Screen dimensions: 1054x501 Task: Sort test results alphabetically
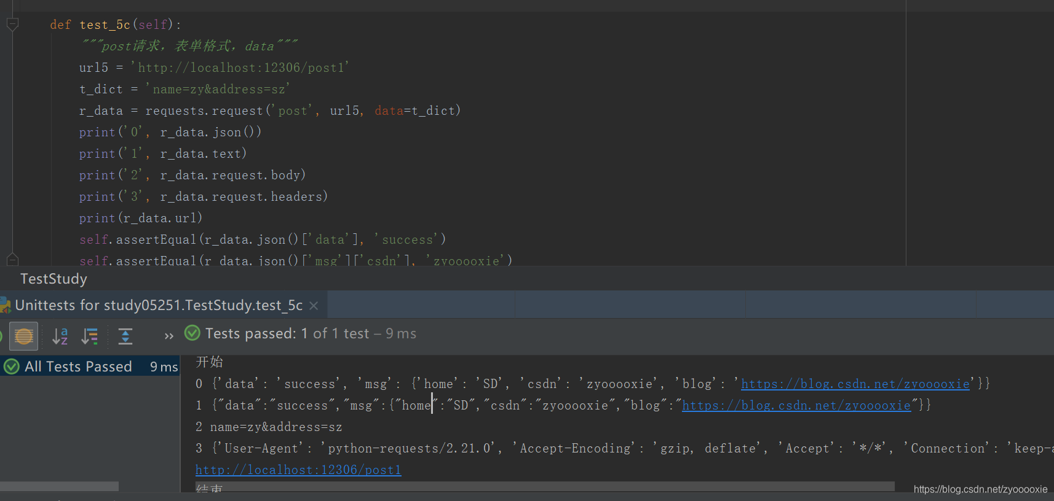(60, 336)
